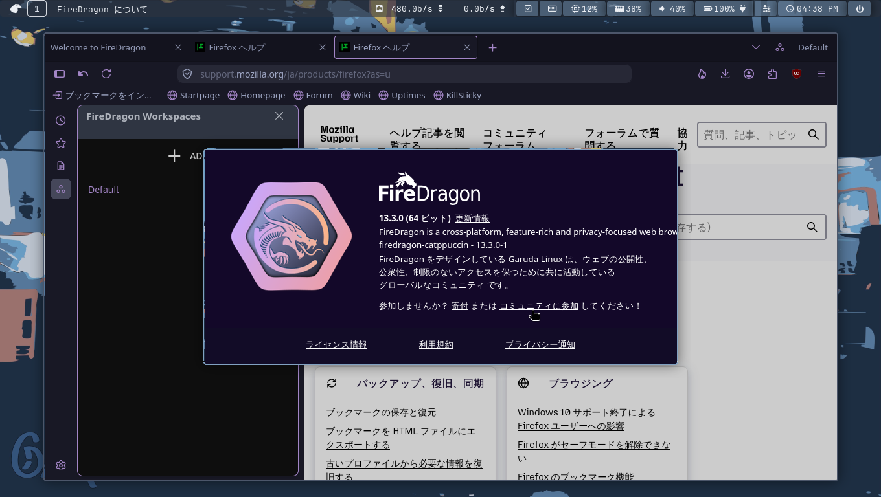Open the checklist icon in the system bar
Image resolution: width=881 pixels, height=497 pixels.
point(528,9)
